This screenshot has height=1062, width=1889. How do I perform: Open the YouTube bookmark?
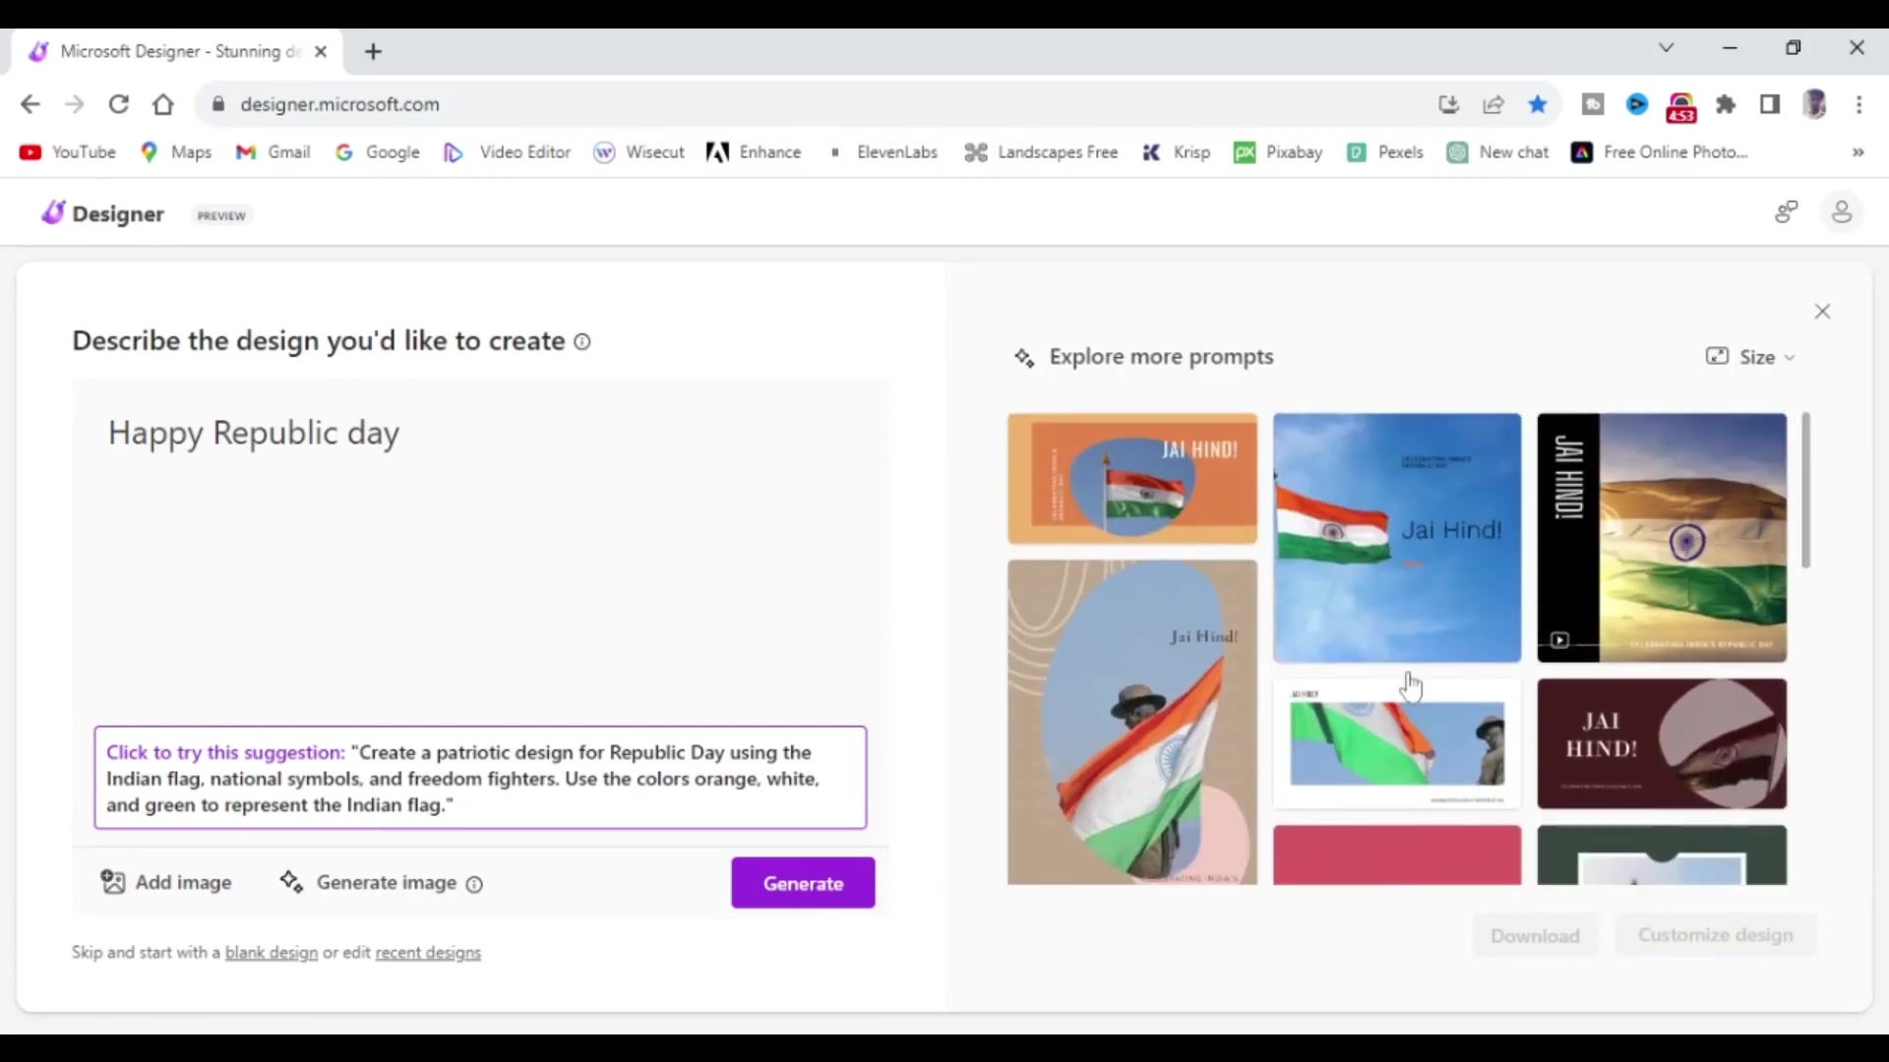68,152
